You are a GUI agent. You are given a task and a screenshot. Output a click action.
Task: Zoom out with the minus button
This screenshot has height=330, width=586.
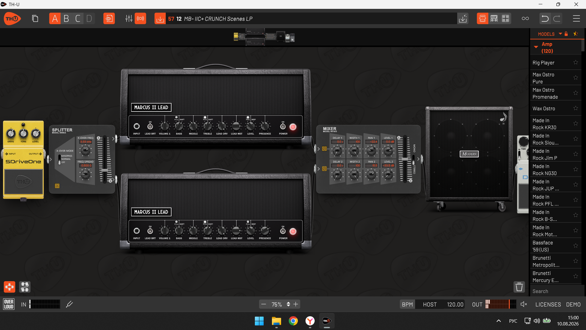(x=264, y=304)
